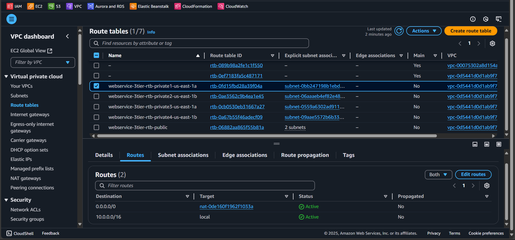Open the Filter by VPC dropdown
This screenshot has width=515, height=240.
coord(43,62)
